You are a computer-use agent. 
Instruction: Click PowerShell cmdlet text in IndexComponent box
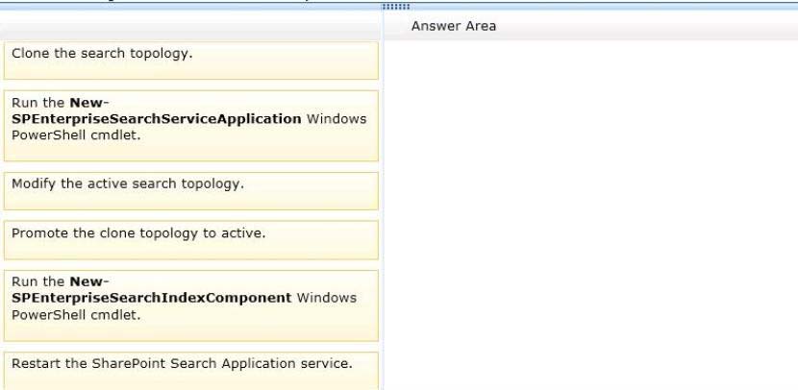75,314
